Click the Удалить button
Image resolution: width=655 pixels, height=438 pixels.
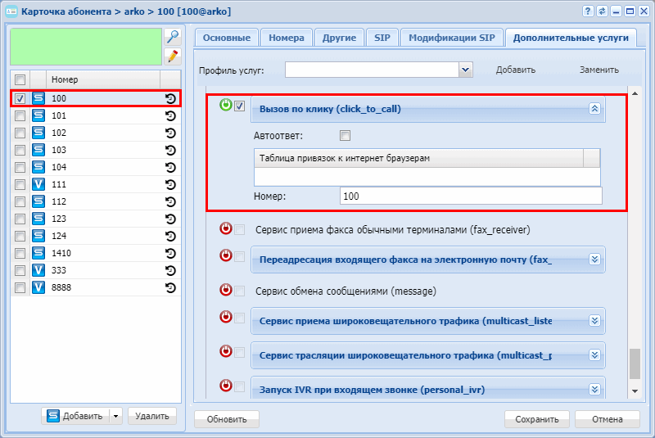coord(152,416)
